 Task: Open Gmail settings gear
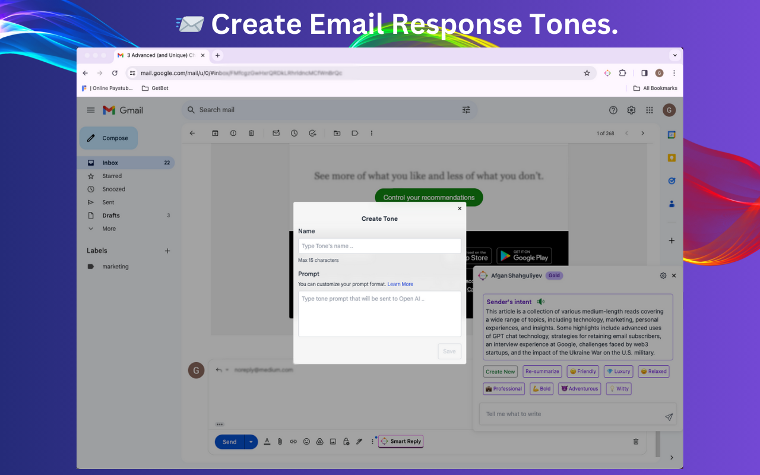pos(631,110)
